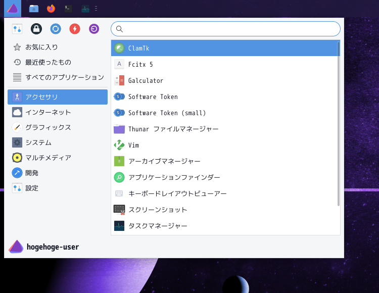Viewport: 379px width, 293px height.
Task: Click the panel handle dots separator
Action: [96, 9]
